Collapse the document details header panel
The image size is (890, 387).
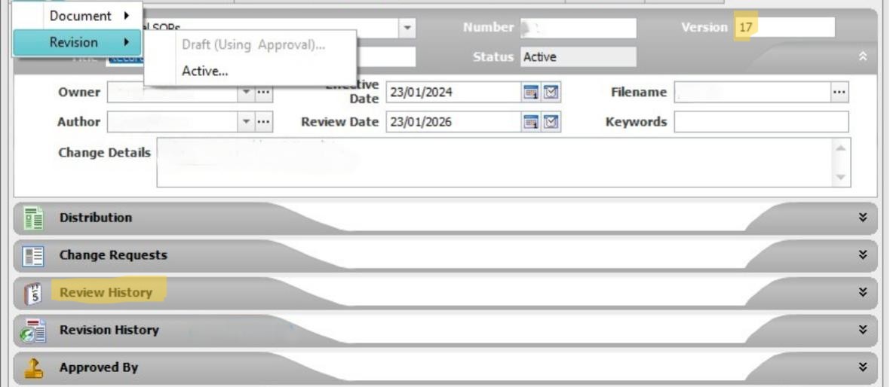click(863, 56)
